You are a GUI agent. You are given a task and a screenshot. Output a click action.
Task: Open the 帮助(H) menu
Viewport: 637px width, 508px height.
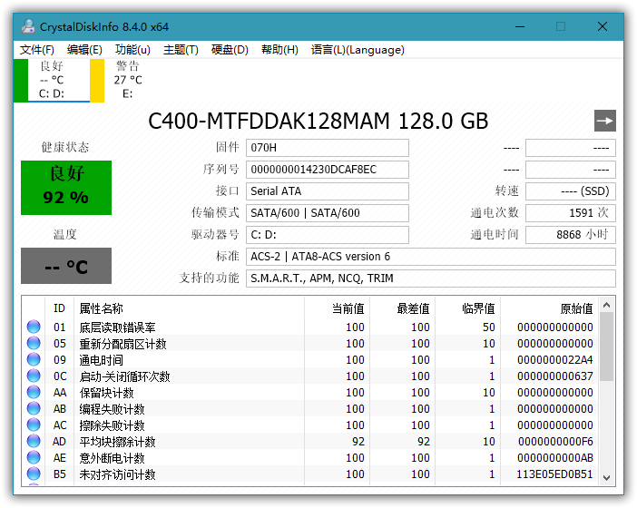[279, 50]
